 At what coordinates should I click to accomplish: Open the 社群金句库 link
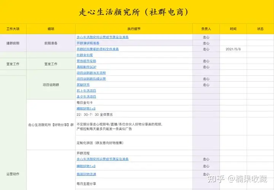click(x=85, y=55)
